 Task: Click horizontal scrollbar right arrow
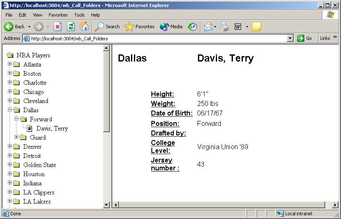pos(335,204)
